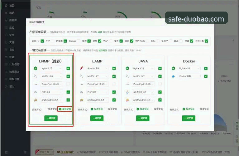Expand the 网站 menu chevron in settings row
The image size is (239, 156).
click(x=38, y=41)
